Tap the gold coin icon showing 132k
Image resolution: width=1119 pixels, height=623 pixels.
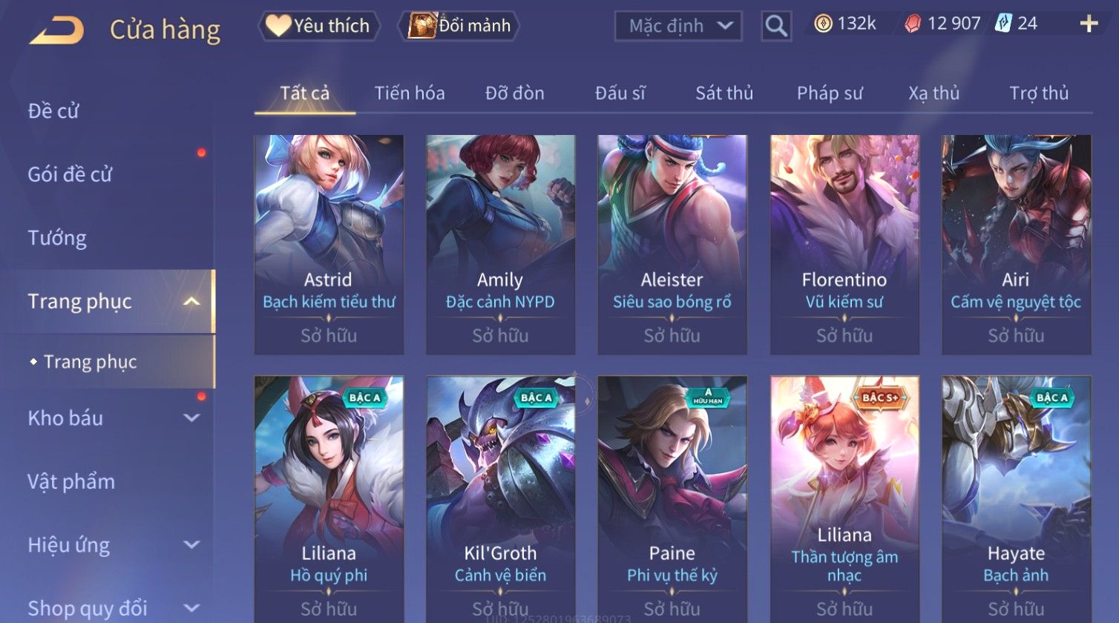click(x=823, y=24)
